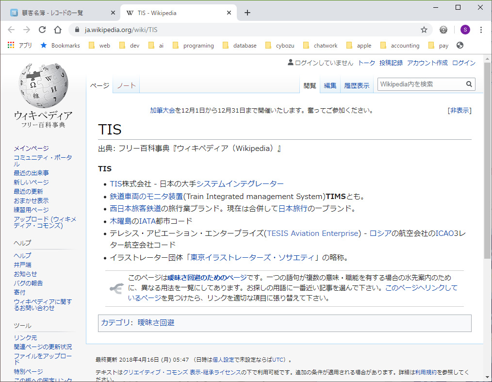Screen dimensions: 492x382
Task: Open the apple bookmarks folder
Action: tap(359, 46)
